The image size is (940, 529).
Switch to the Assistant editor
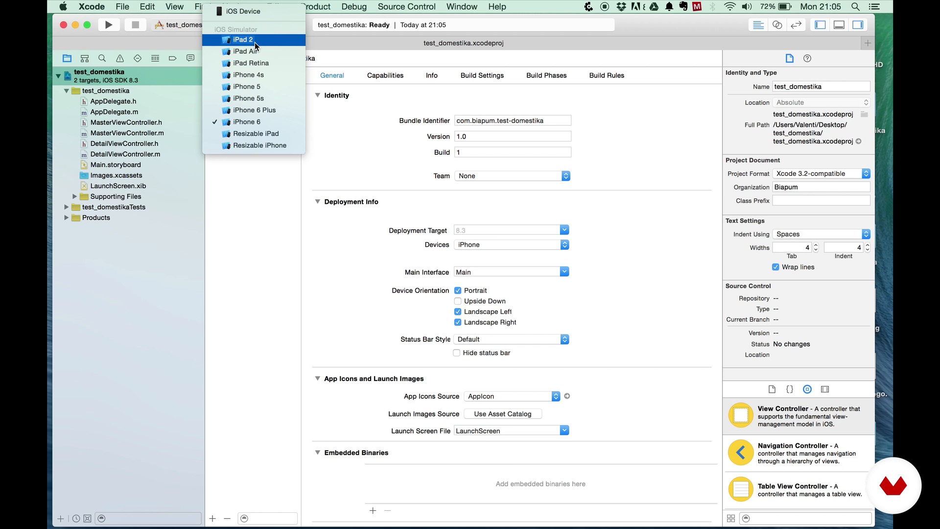click(x=777, y=25)
